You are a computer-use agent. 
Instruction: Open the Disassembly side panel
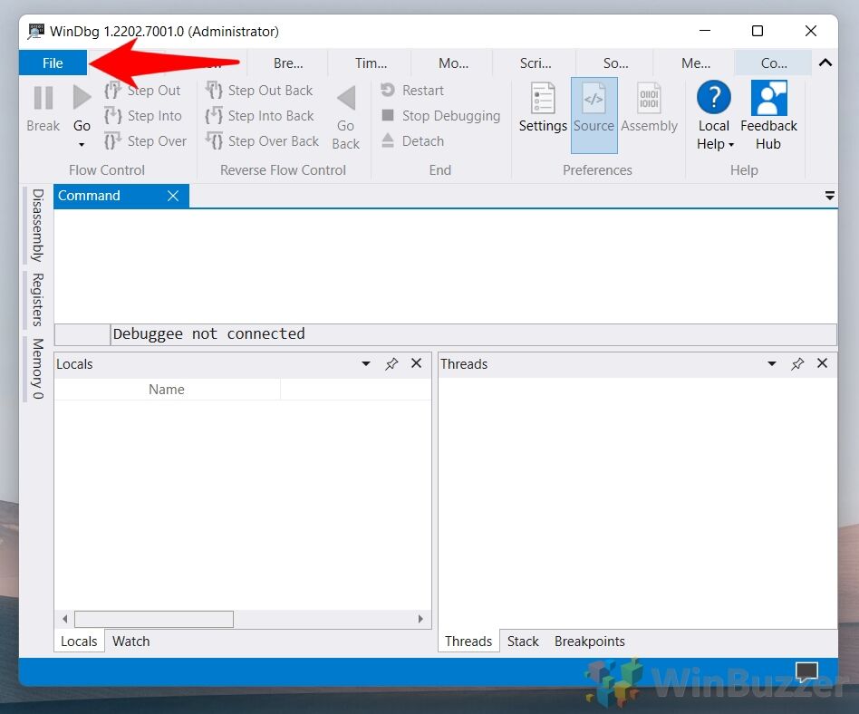coord(37,226)
